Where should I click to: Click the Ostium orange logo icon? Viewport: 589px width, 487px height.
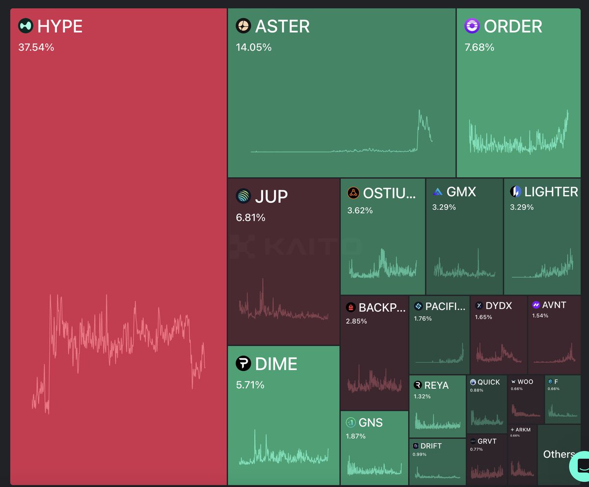tap(353, 193)
